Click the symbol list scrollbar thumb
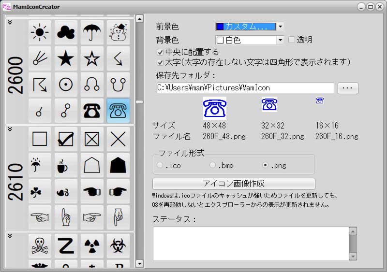 pos(139,102)
